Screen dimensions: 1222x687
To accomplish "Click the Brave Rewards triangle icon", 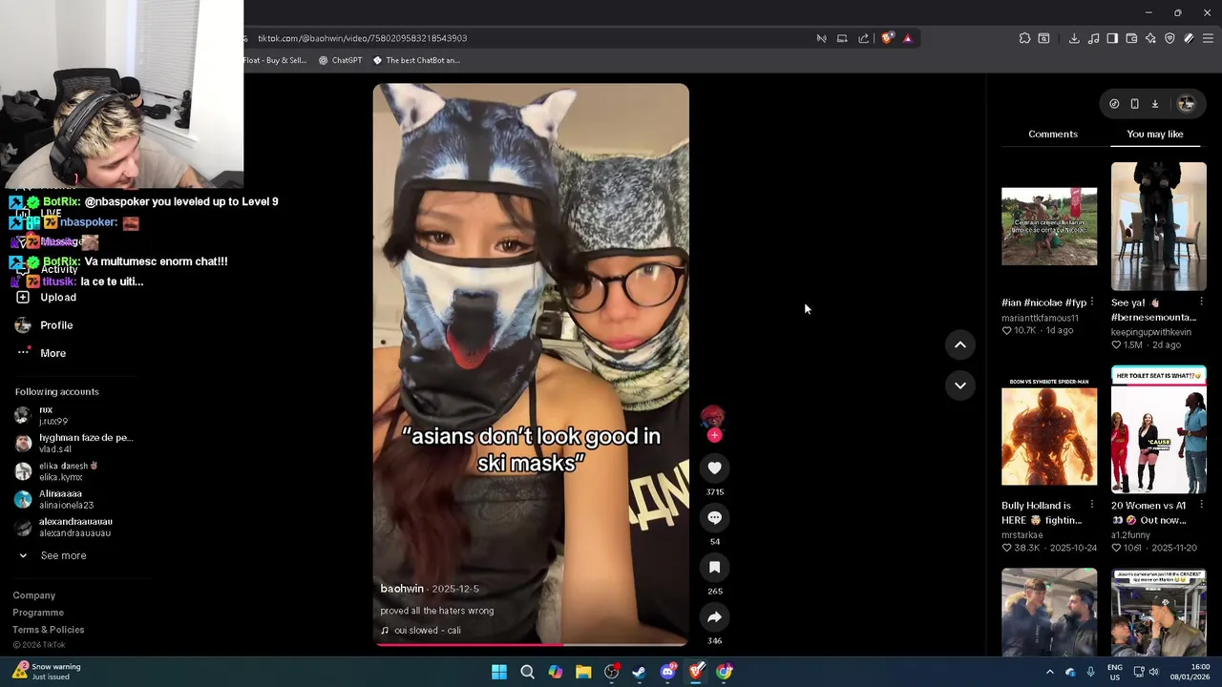I will pos(907,38).
